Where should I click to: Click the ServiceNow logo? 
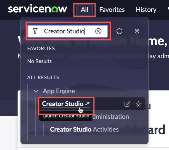pos(38,9)
